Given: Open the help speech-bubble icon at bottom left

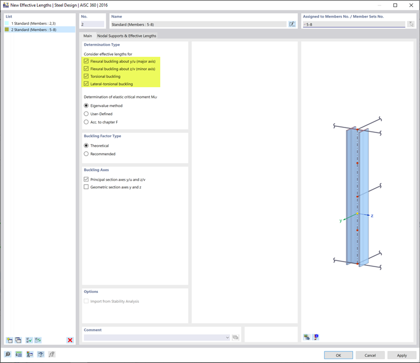Looking at the screenshot, I should 8,354.
